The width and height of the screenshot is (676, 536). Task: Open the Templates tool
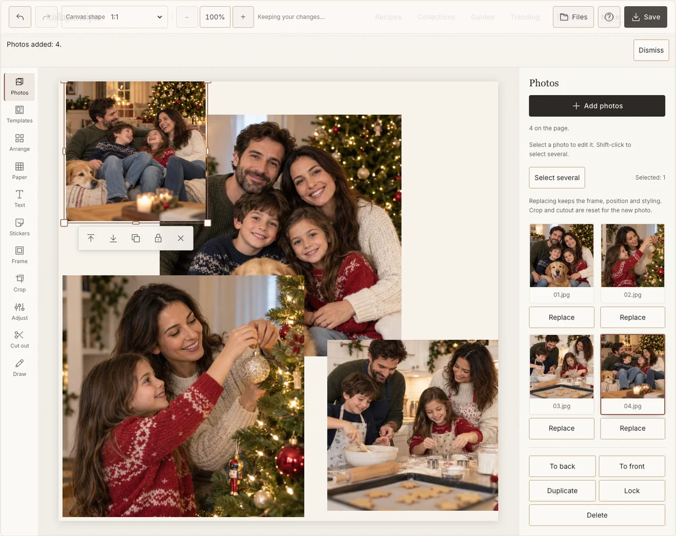coord(20,115)
